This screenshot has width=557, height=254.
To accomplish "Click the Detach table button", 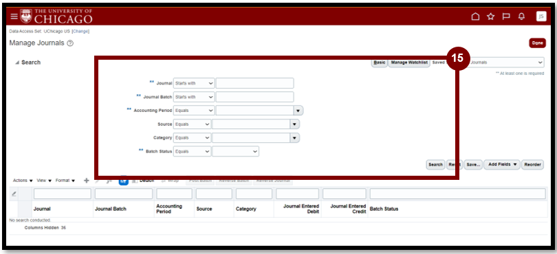I will pyautogui.click(x=143, y=181).
